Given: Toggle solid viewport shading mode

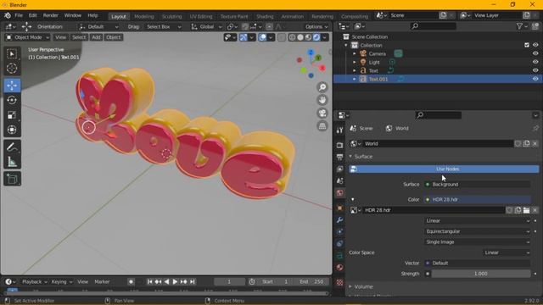Looking at the screenshot, I should tap(300, 37).
